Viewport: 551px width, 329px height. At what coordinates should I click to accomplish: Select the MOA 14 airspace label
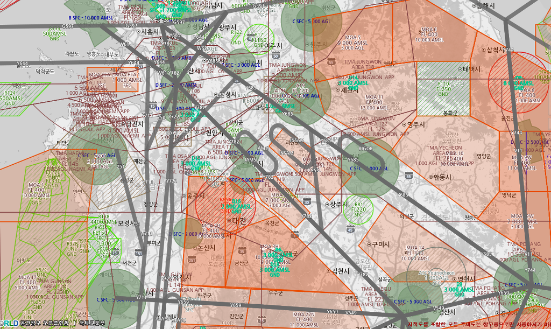[415, 253]
